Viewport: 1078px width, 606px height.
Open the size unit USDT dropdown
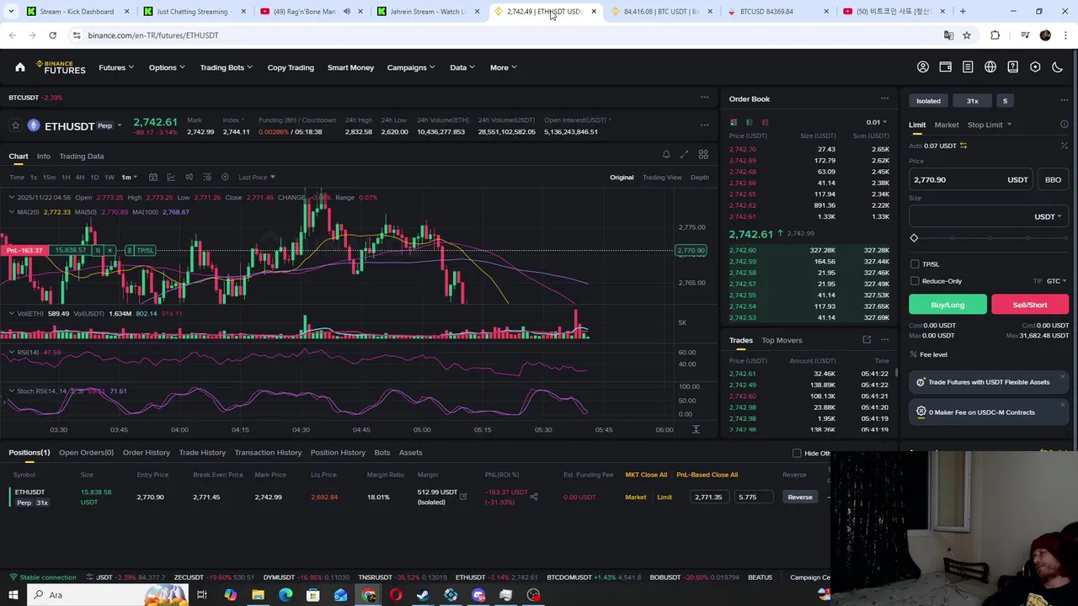1047,216
